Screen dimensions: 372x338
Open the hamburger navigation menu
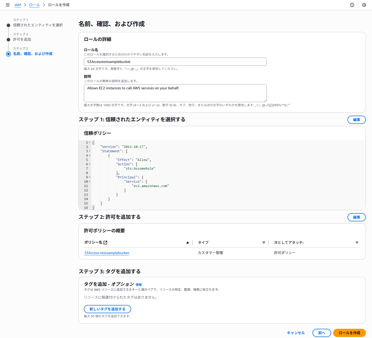(8, 5)
